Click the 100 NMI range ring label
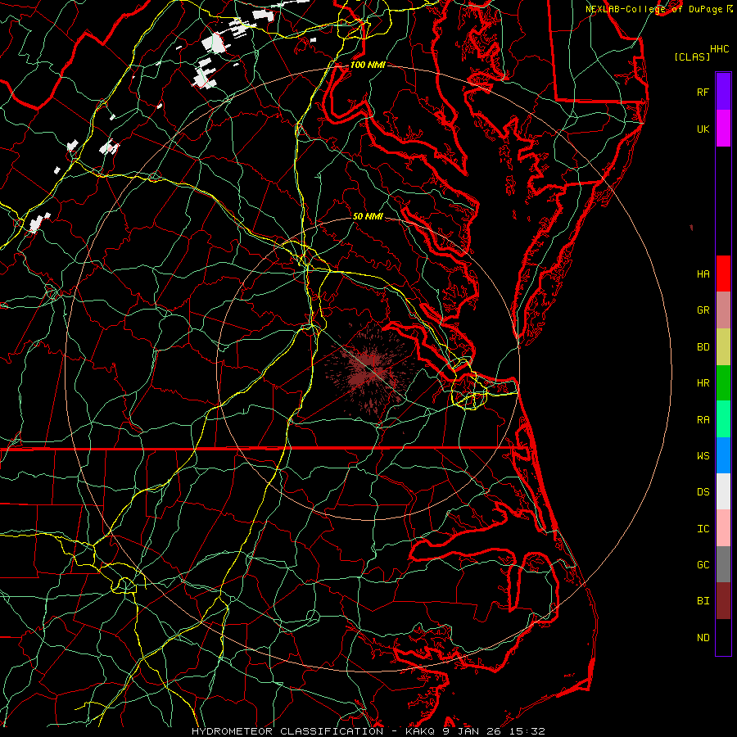737x737 pixels. point(368,65)
